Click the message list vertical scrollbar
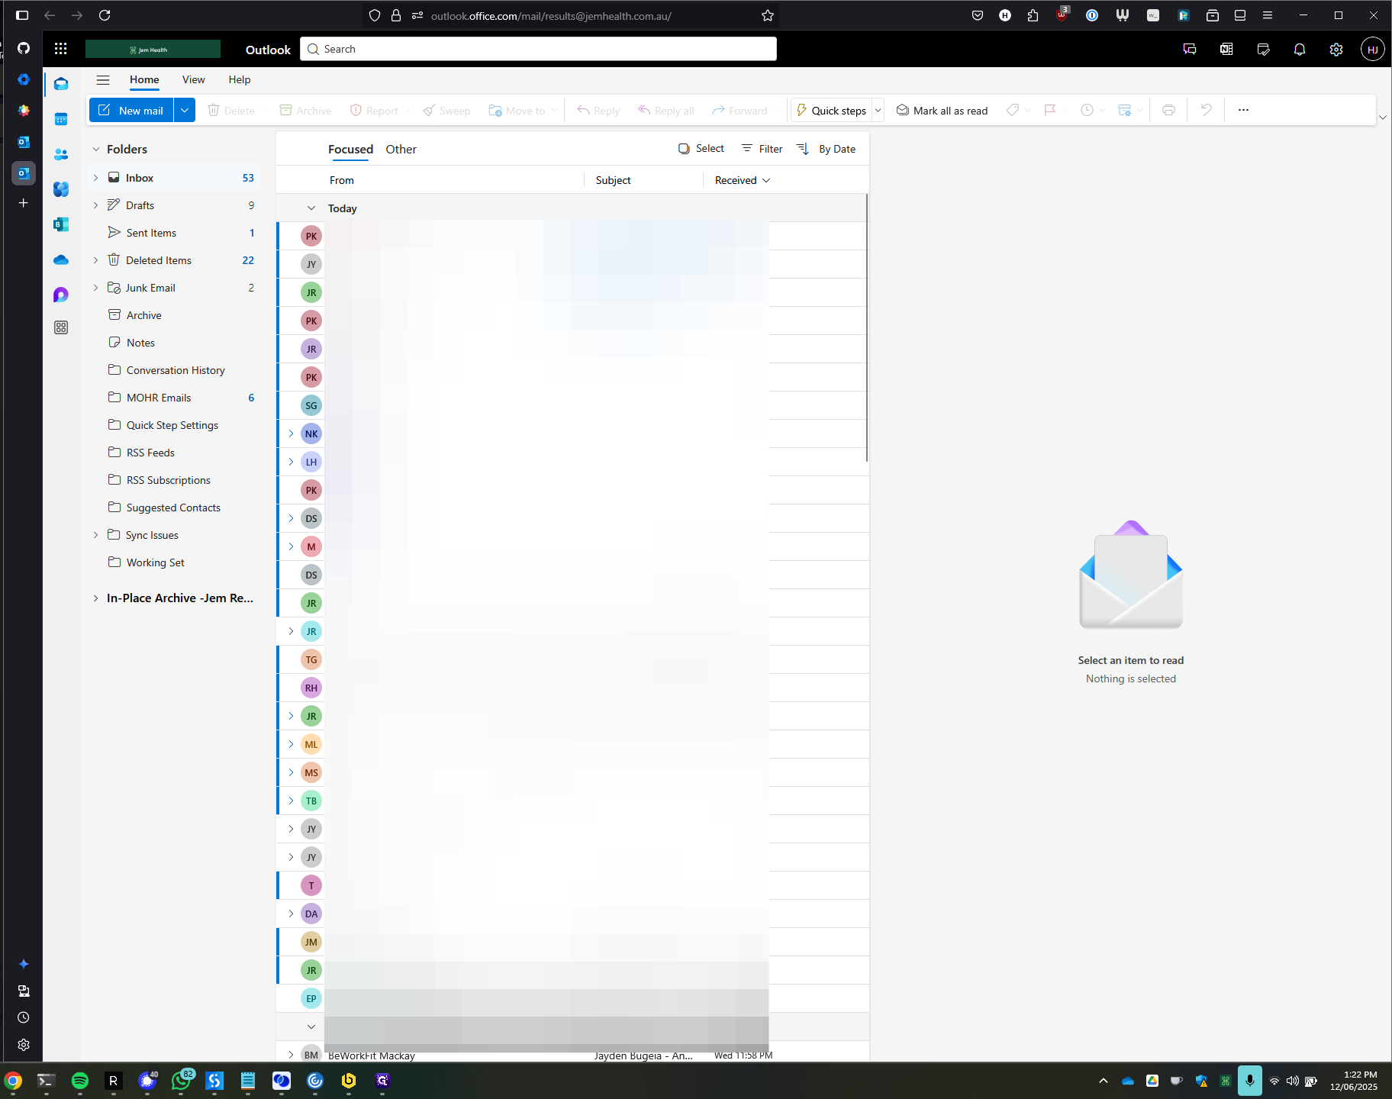 pos(867,328)
